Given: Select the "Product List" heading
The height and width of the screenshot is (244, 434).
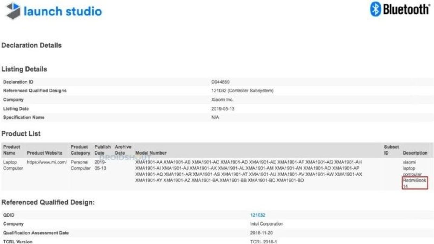Looking at the screenshot, I should tap(21, 134).
